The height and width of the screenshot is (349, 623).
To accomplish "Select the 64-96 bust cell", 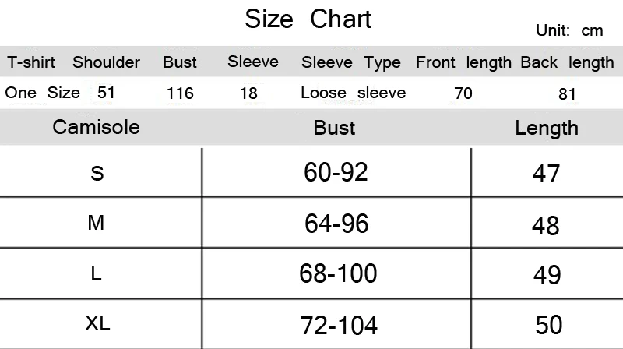I will (336, 223).
